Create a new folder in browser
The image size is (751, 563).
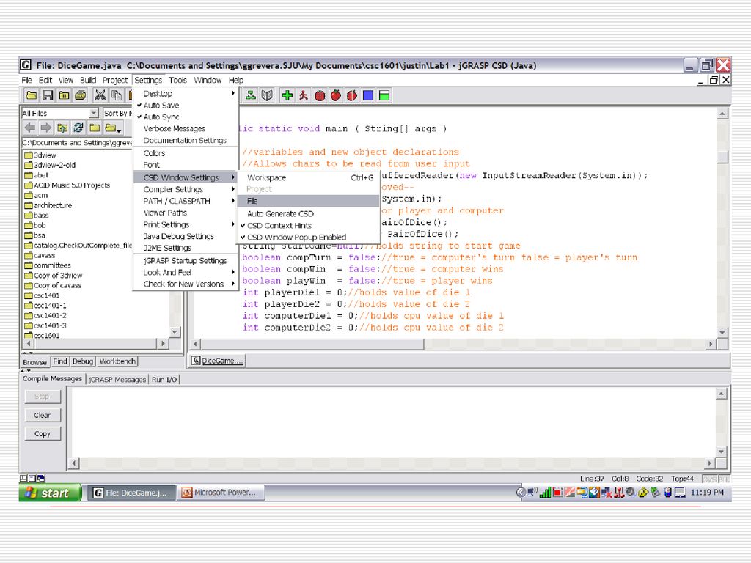(95, 128)
